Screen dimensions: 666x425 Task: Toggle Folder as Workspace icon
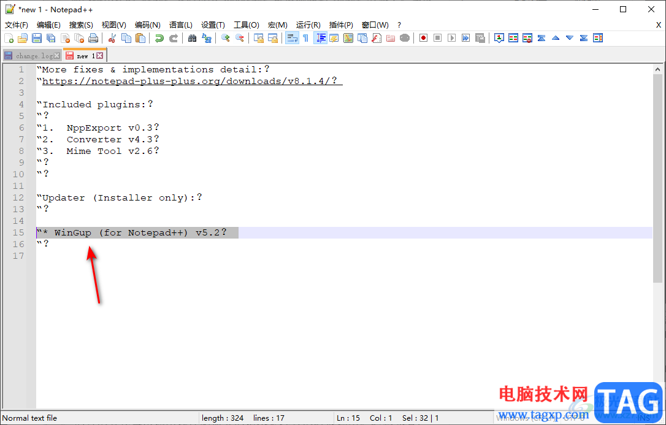click(391, 38)
